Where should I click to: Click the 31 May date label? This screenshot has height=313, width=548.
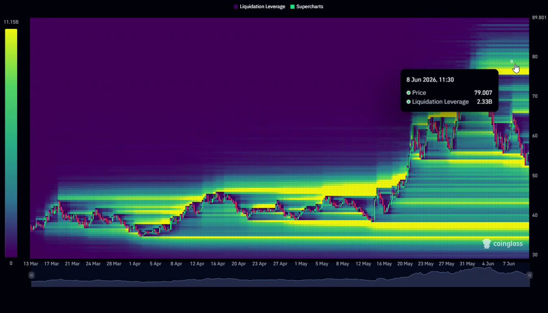coord(467,264)
